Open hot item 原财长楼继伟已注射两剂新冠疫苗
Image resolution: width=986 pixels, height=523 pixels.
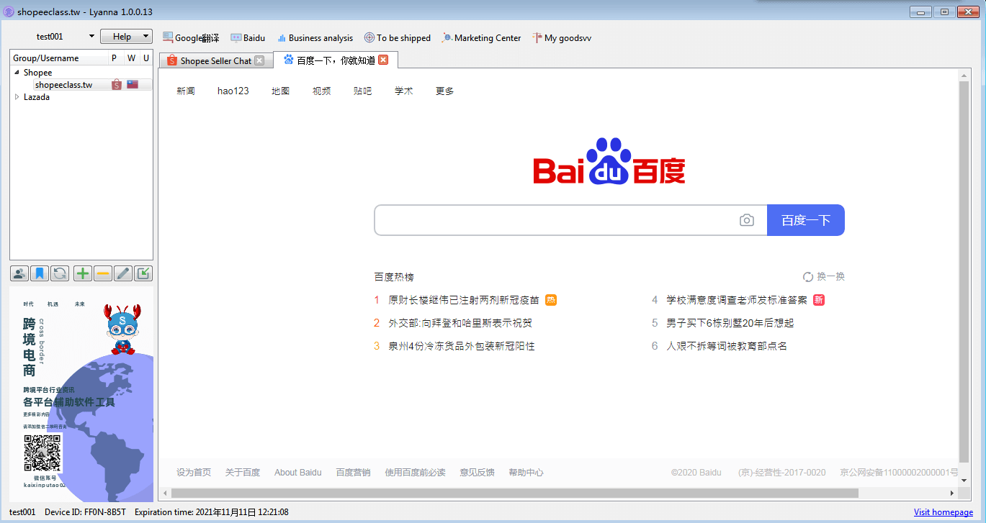click(x=464, y=300)
